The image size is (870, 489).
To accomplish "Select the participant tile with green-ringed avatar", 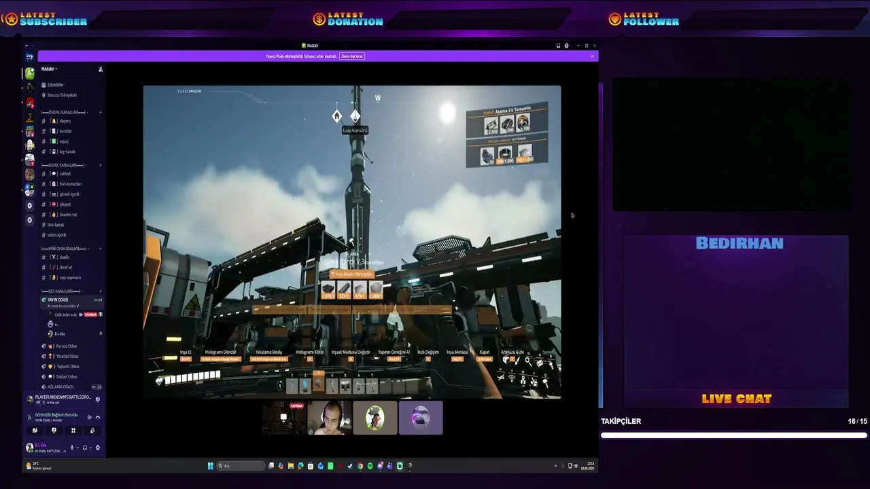I will click(375, 418).
